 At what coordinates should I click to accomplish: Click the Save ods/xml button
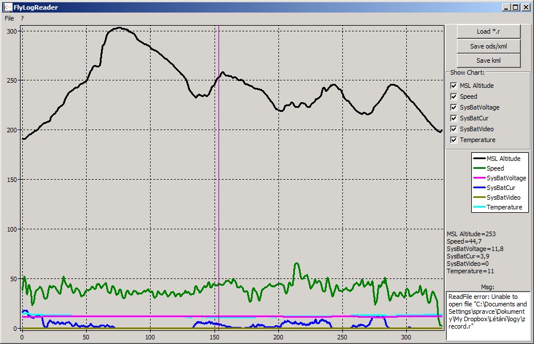coord(488,46)
